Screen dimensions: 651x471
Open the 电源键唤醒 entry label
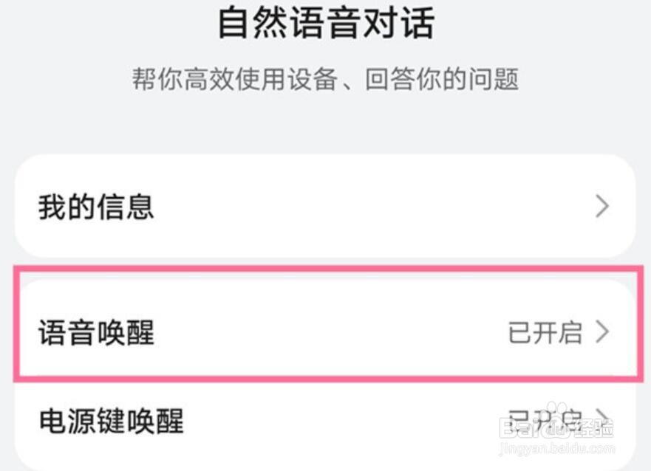pos(112,420)
